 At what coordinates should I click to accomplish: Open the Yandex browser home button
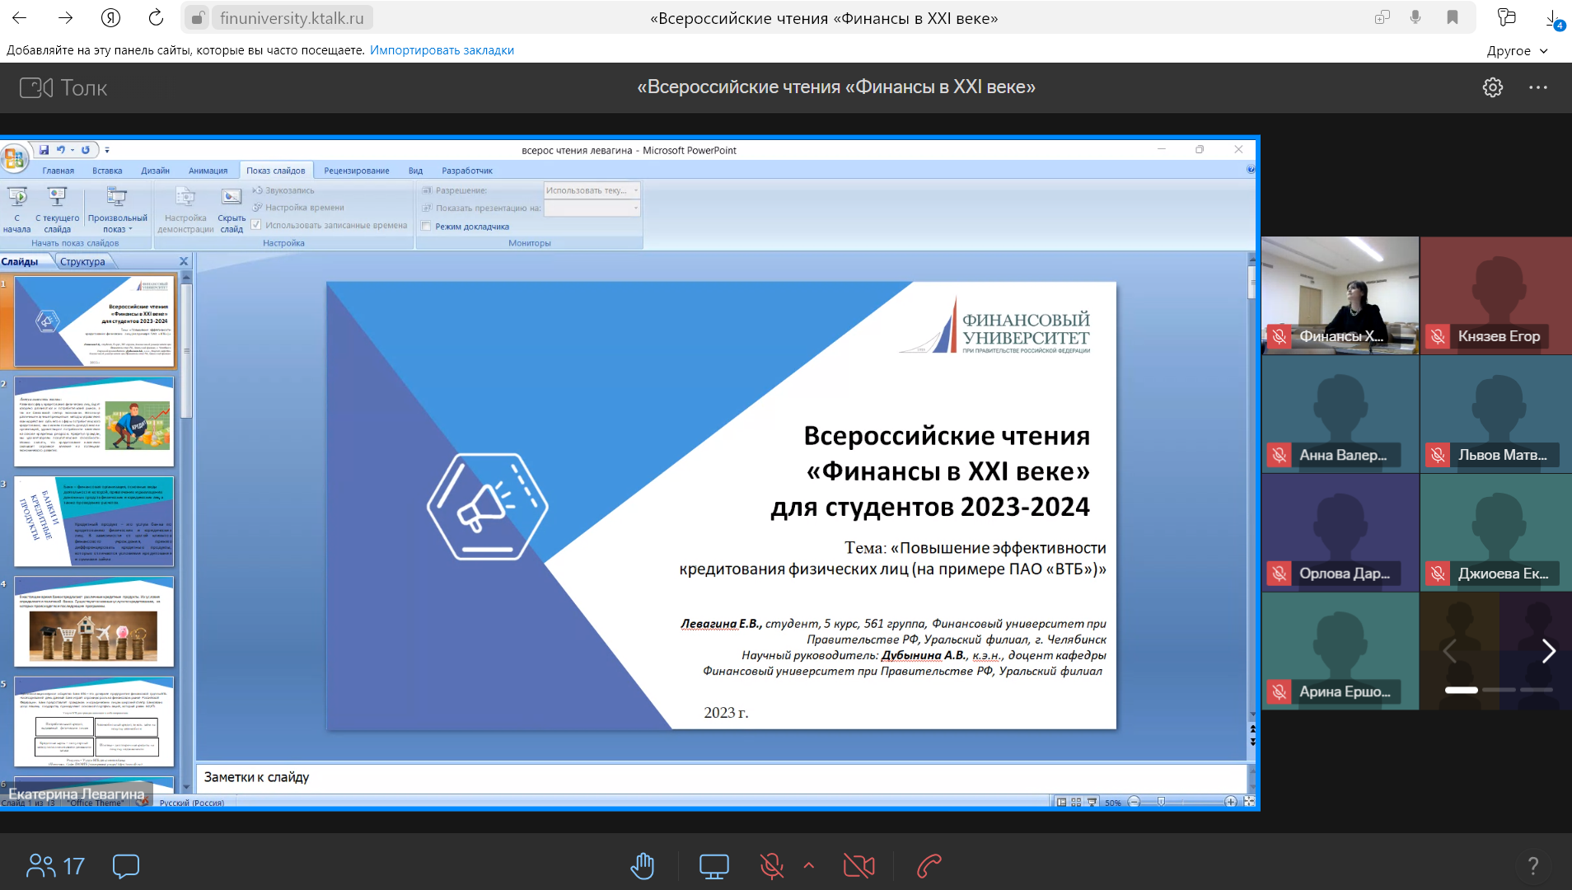coord(110,17)
